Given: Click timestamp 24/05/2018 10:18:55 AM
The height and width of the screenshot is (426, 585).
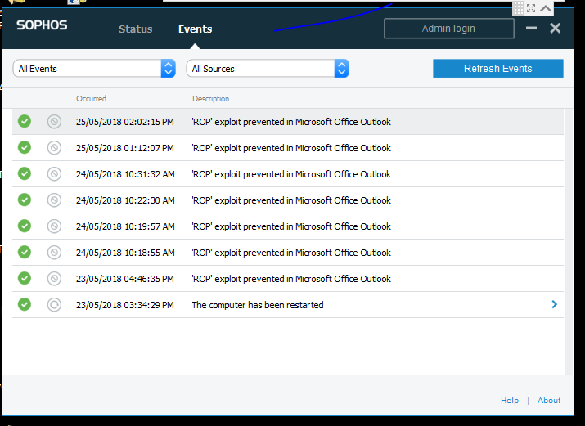Looking at the screenshot, I should [125, 253].
